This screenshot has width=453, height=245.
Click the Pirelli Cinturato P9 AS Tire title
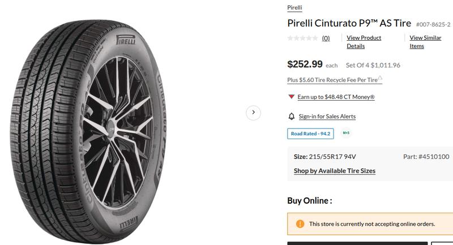click(x=349, y=23)
